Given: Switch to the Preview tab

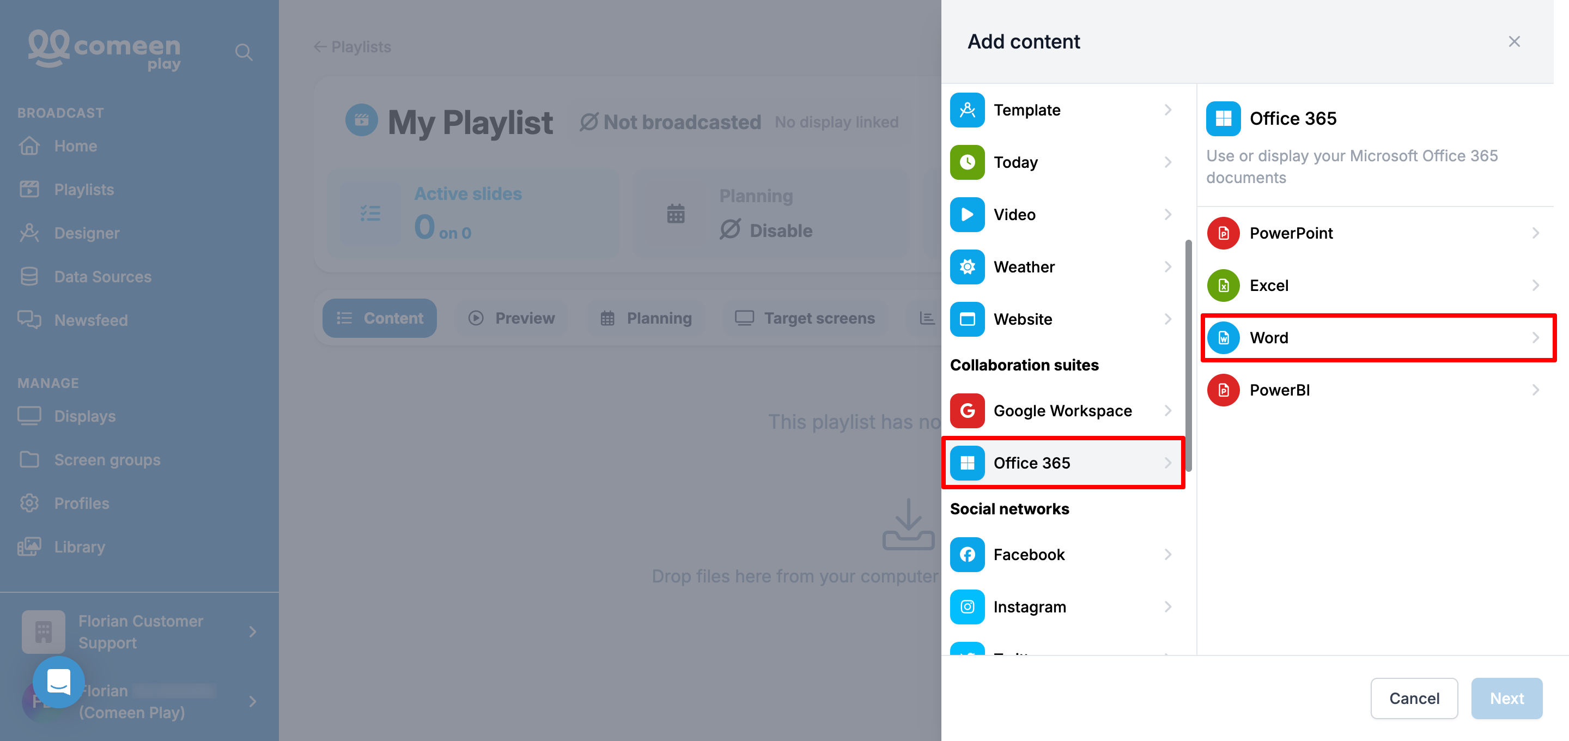Looking at the screenshot, I should click(512, 318).
